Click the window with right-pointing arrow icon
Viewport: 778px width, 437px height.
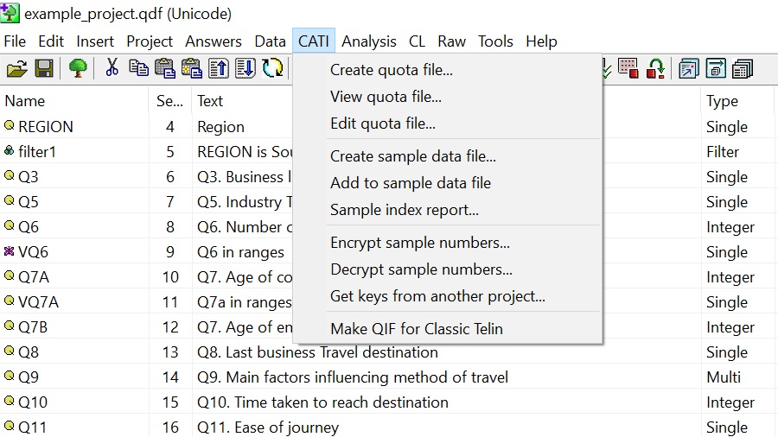[x=716, y=68]
